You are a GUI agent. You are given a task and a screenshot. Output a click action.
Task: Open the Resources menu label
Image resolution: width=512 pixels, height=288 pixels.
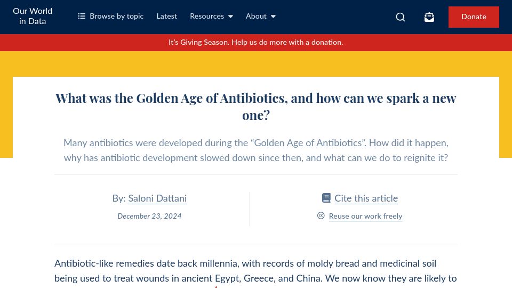click(x=207, y=16)
